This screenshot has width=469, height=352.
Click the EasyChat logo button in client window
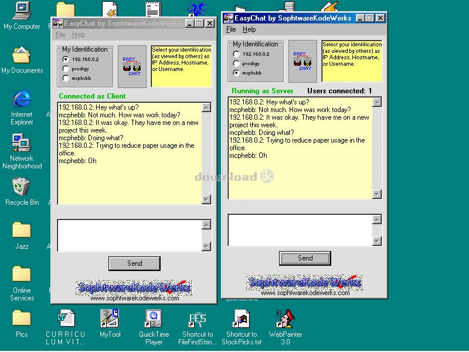click(132, 66)
